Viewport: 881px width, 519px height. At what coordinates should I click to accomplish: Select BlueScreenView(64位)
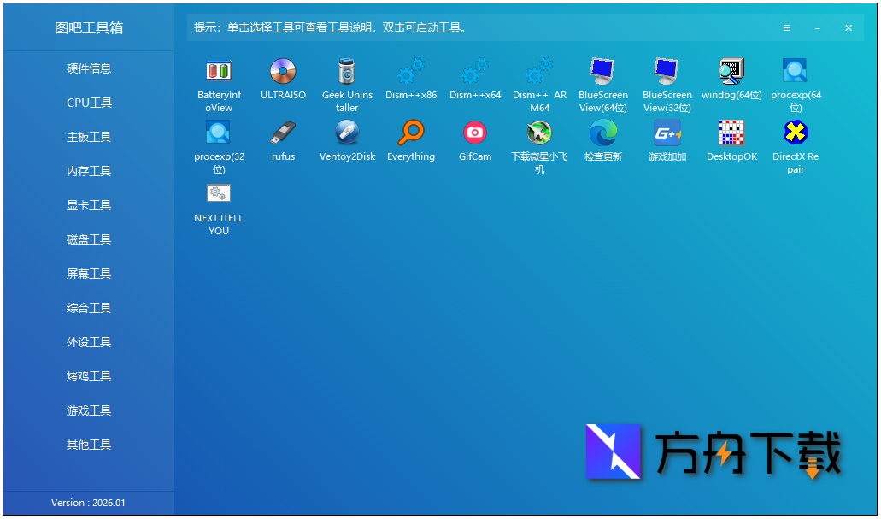click(602, 81)
